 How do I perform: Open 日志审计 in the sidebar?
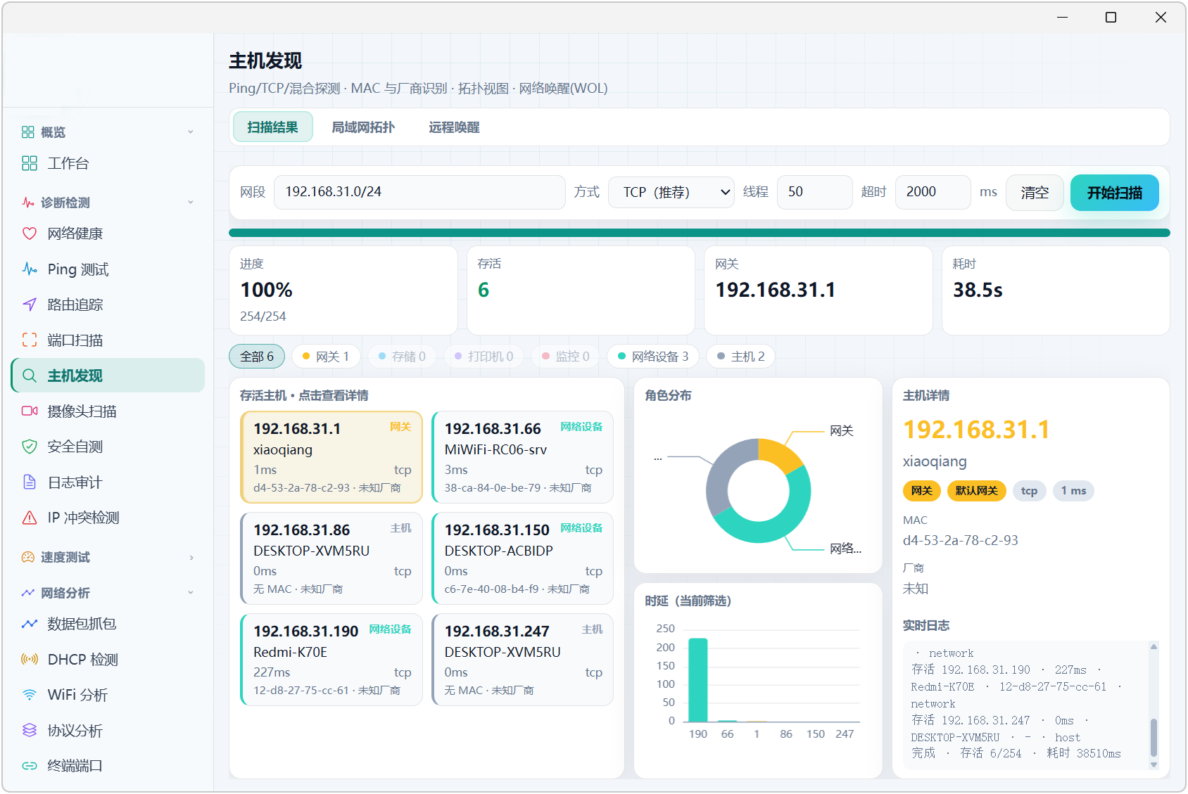[x=108, y=482]
